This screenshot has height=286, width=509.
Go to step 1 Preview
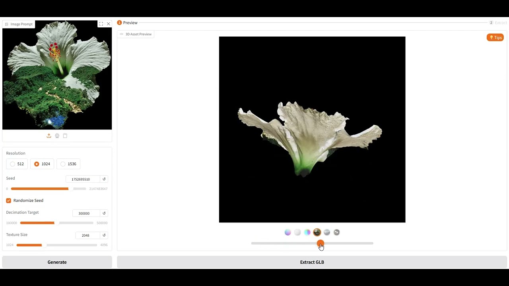click(127, 23)
